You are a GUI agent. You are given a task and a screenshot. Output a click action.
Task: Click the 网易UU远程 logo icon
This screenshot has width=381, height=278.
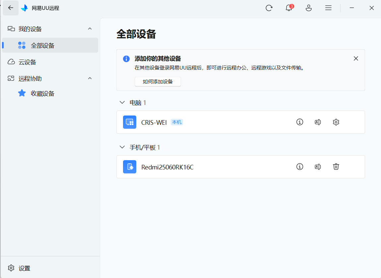coord(25,8)
